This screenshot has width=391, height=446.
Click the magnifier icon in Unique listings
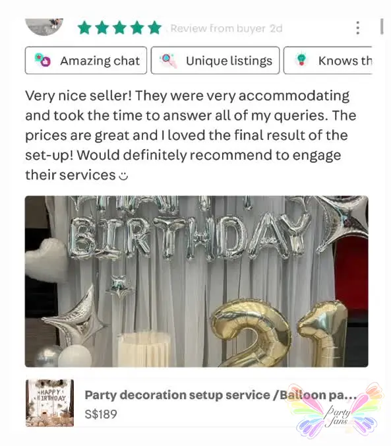pos(168,60)
